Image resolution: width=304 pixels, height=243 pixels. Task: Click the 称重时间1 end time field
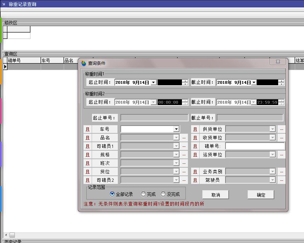coord(268,82)
